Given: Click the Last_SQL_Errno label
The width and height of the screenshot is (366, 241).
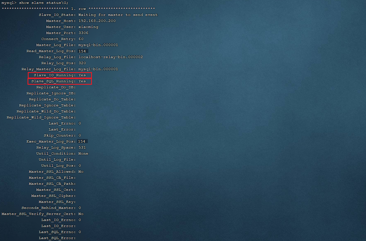Looking at the screenshot, I should coord(57,232).
